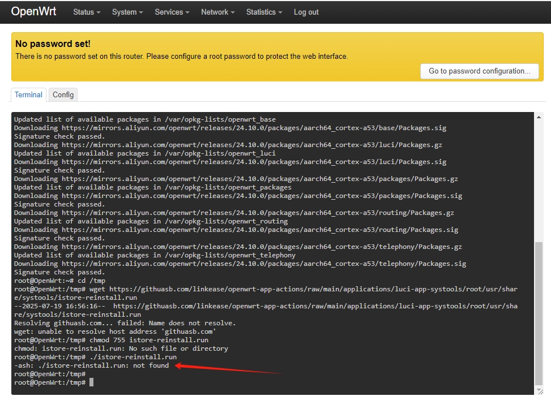Click the 'wget: unable to resolve host address' line

[x=115, y=331]
